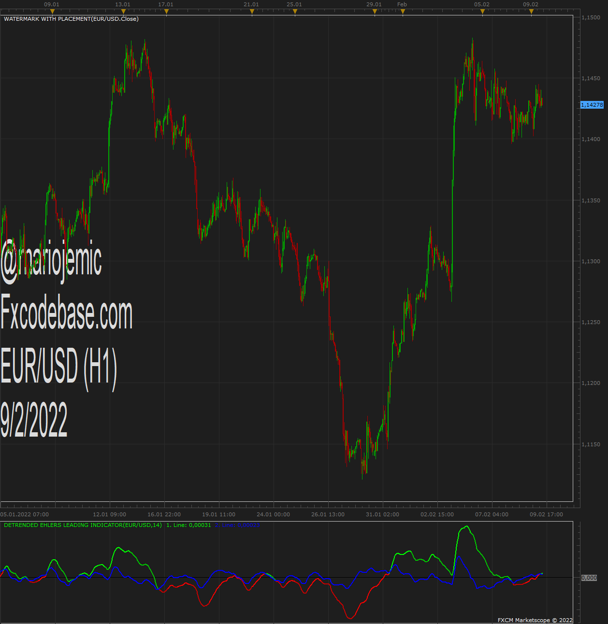The width and height of the screenshot is (608, 624).
Task: Click the 1,1400 price axis label
Action: pyautogui.click(x=591, y=139)
